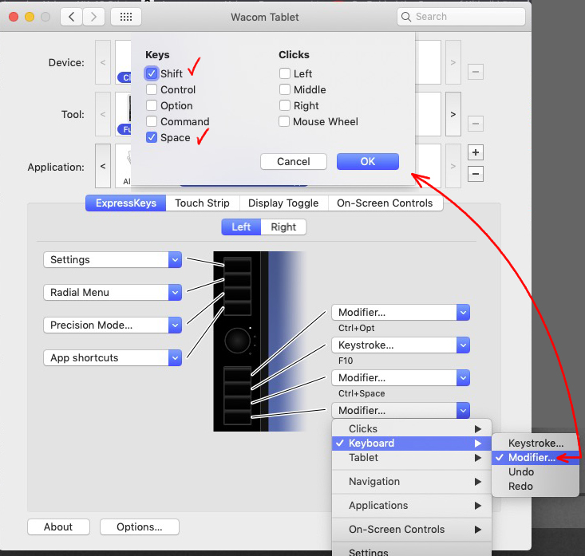The width and height of the screenshot is (585, 556).
Task: Confirm modifier keys with OK
Action: [x=368, y=161]
